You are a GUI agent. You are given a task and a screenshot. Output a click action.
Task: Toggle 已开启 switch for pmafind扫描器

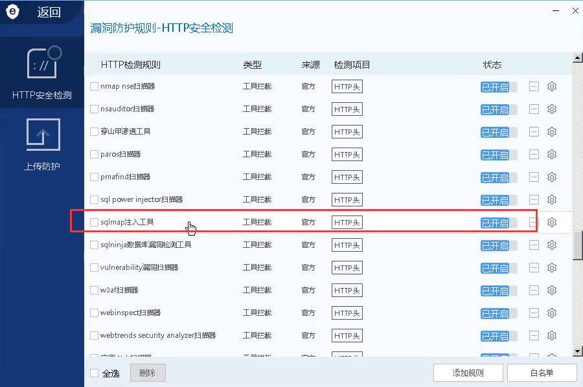point(499,177)
